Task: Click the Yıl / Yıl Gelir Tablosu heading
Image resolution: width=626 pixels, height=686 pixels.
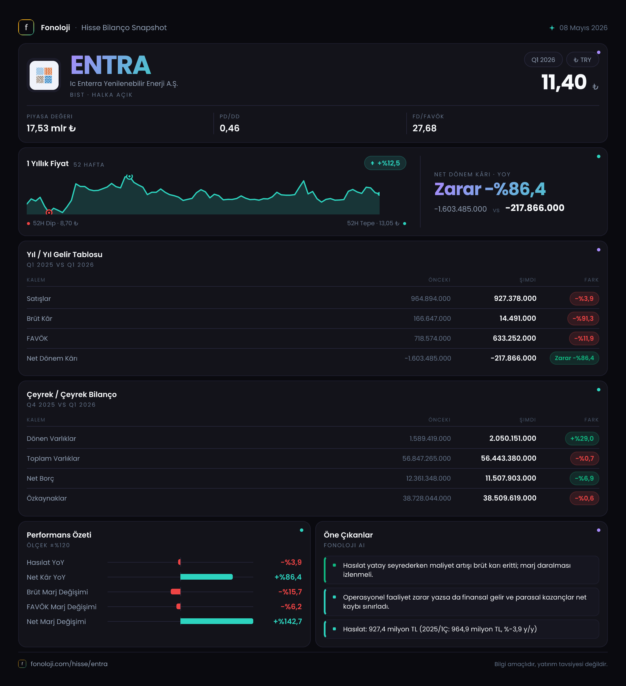Action: pos(65,255)
